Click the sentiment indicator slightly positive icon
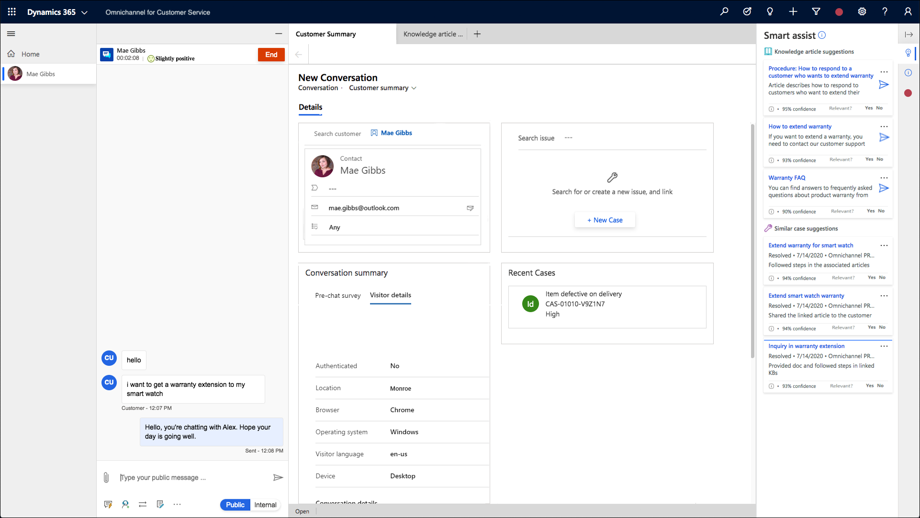920x518 pixels. coord(150,58)
